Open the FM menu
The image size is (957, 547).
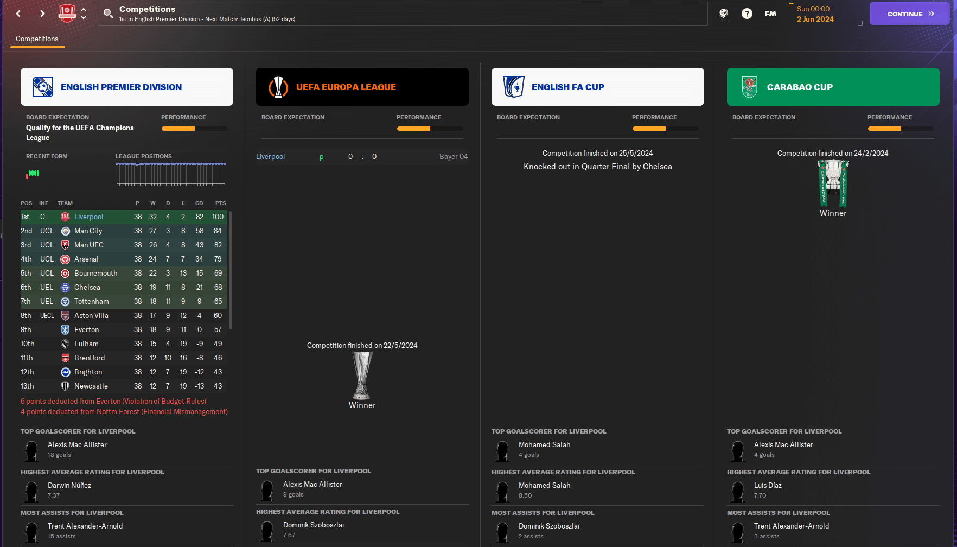[770, 14]
